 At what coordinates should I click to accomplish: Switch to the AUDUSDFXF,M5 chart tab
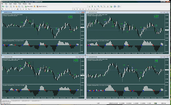tap(36, 101)
